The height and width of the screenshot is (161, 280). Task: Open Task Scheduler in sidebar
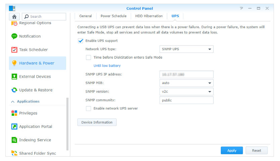[38, 50]
